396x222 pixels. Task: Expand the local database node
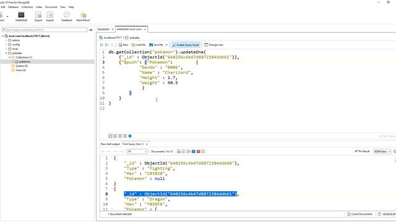tap(6, 49)
